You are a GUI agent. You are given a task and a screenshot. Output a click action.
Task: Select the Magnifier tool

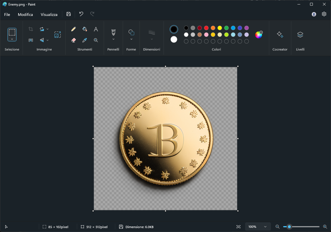pyautogui.click(x=96, y=40)
